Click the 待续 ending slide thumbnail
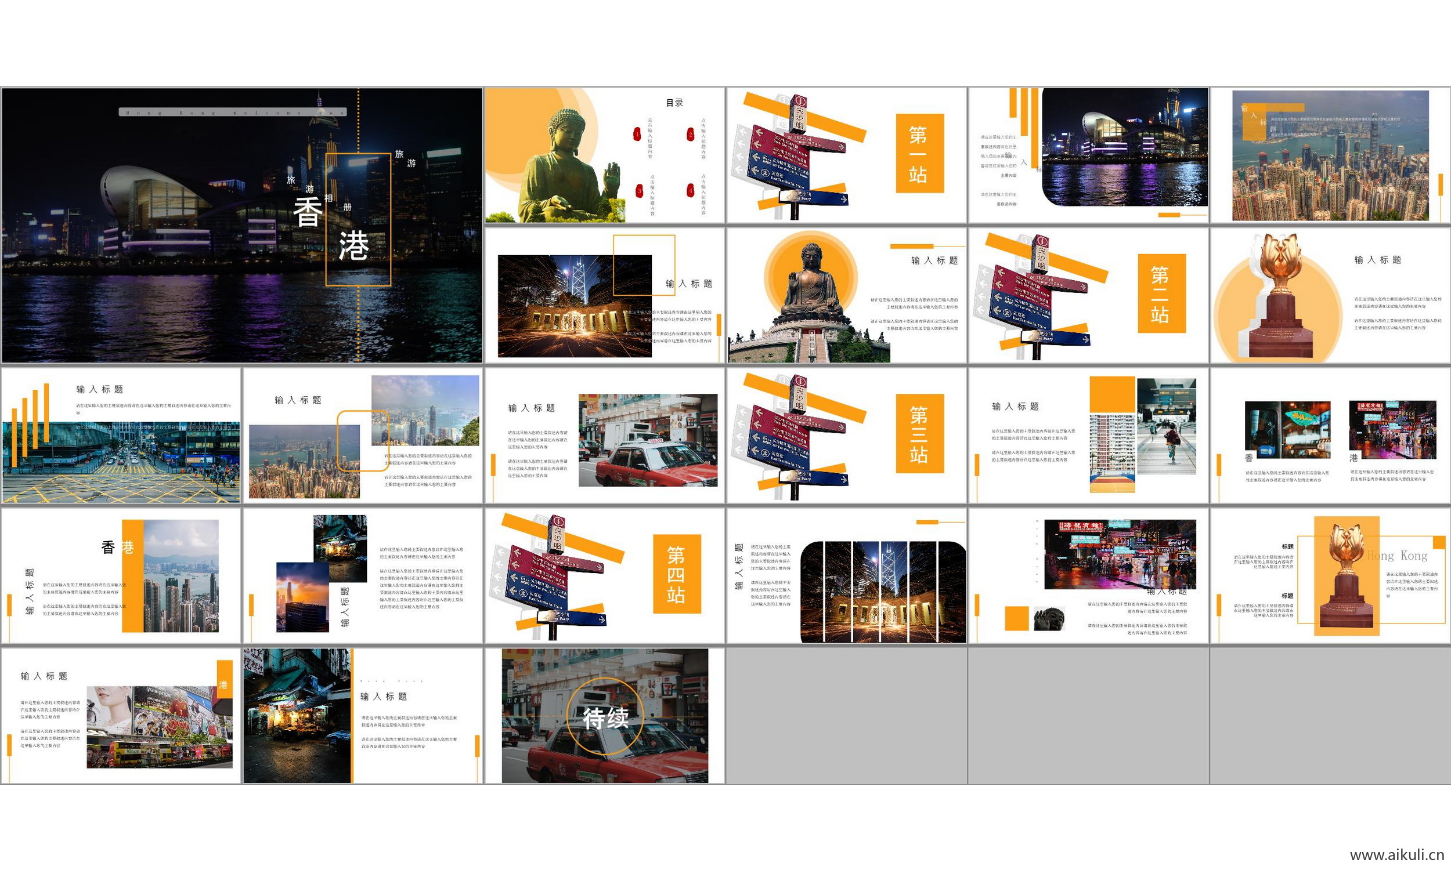The image size is (1451, 870). pos(605,716)
